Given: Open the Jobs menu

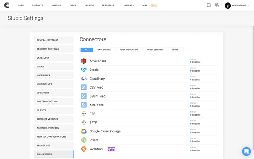Looking at the screenshot, I should click(x=21, y=5).
